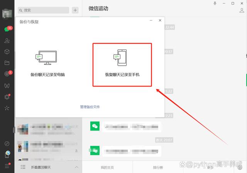The height and width of the screenshot is (173, 247).
Task: Open the first WeChat Sports message card
Action: tap(132, 127)
